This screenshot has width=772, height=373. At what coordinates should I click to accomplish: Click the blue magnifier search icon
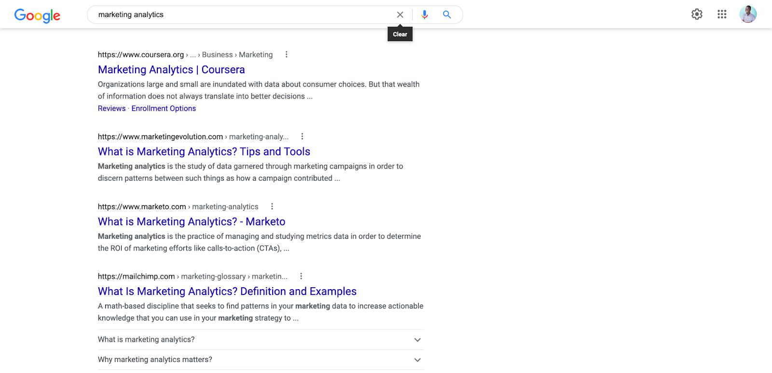pyautogui.click(x=447, y=15)
